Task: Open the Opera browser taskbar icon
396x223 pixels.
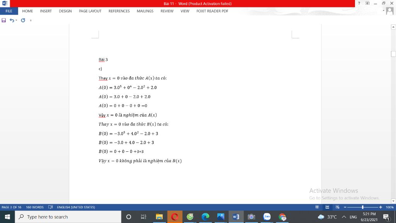Action: coord(174,217)
